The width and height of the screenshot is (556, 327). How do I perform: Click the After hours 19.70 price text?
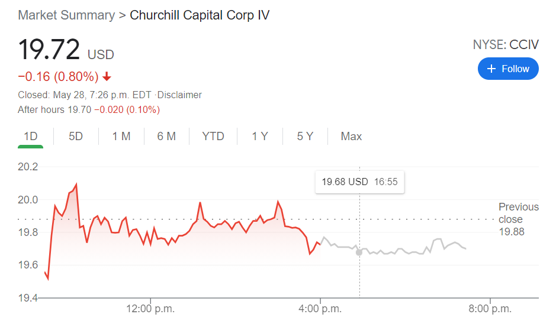tap(89, 110)
